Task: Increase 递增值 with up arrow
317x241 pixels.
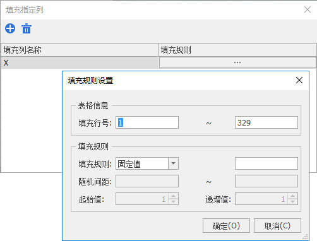Action: pos(292,196)
